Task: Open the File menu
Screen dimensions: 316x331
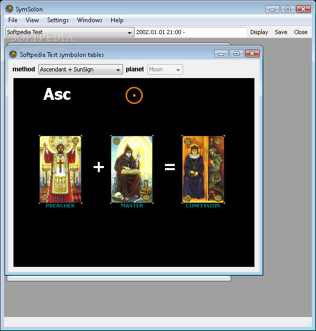Action: click(12, 20)
